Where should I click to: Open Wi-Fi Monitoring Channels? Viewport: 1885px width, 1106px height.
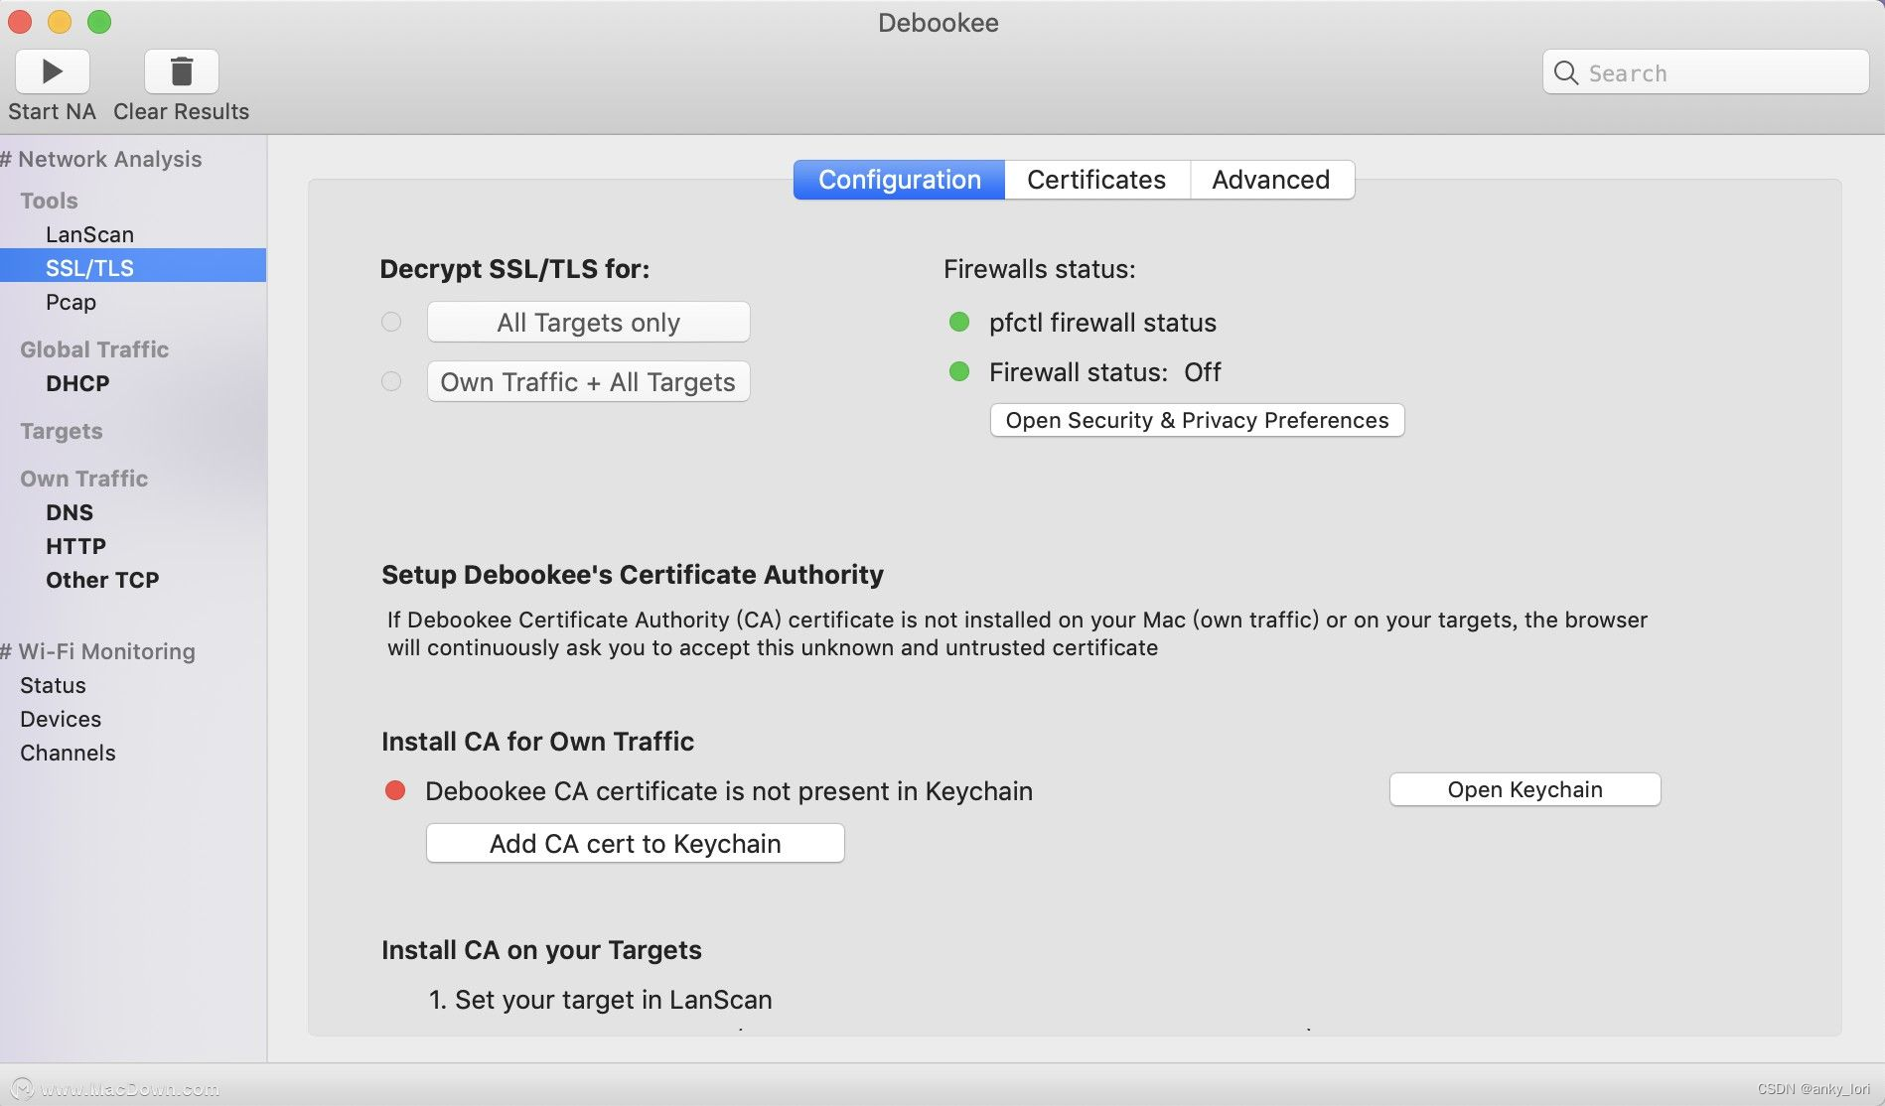pyautogui.click(x=133, y=753)
